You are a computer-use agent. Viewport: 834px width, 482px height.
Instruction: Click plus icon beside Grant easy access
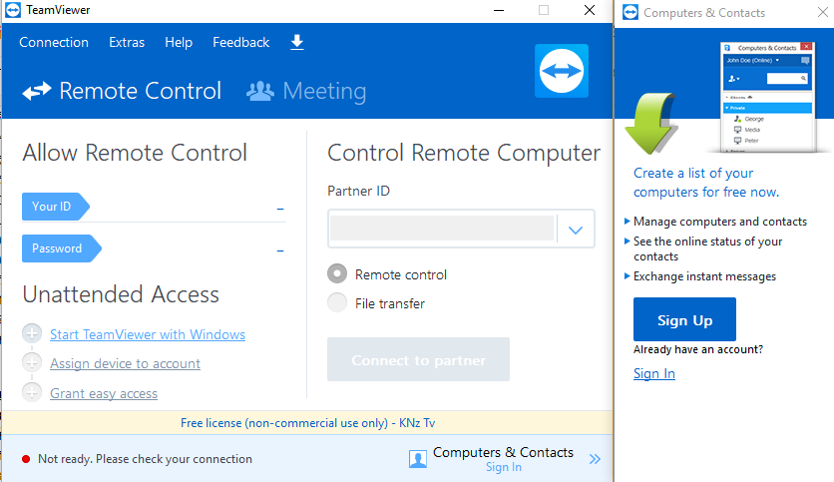click(x=32, y=392)
